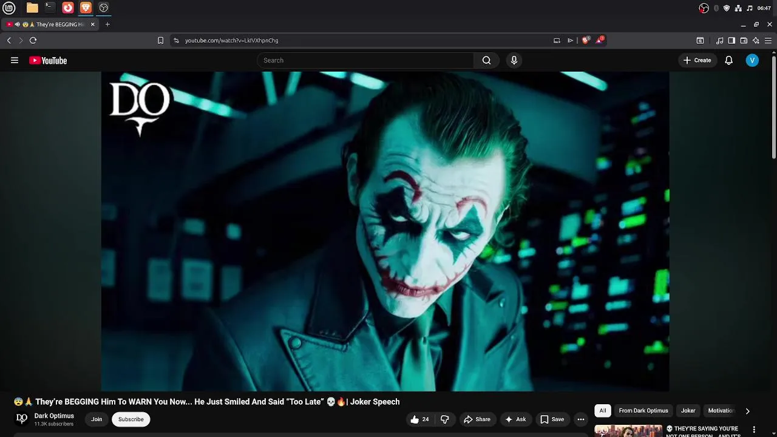The image size is (777, 437).
Task: Open the Brave Wallet
Action: [x=744, y=40]
